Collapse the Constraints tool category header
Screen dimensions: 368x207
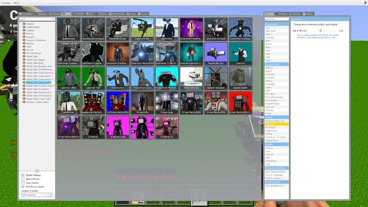coord(277,24)
